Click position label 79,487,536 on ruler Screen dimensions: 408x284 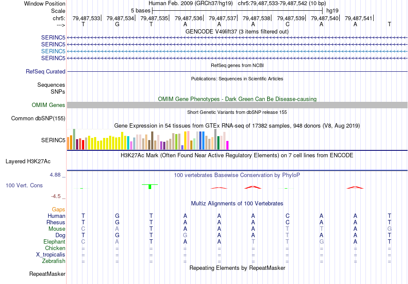(x=189, y=18)
